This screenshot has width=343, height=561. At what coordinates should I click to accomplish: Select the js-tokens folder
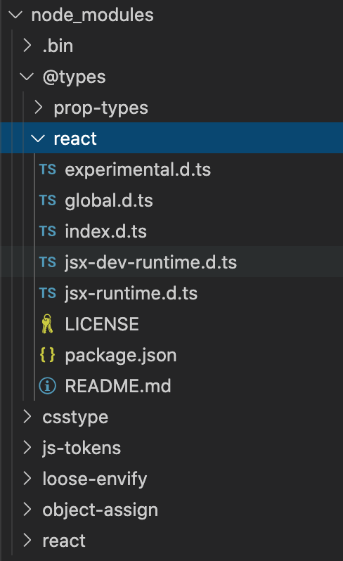(171, 448)
